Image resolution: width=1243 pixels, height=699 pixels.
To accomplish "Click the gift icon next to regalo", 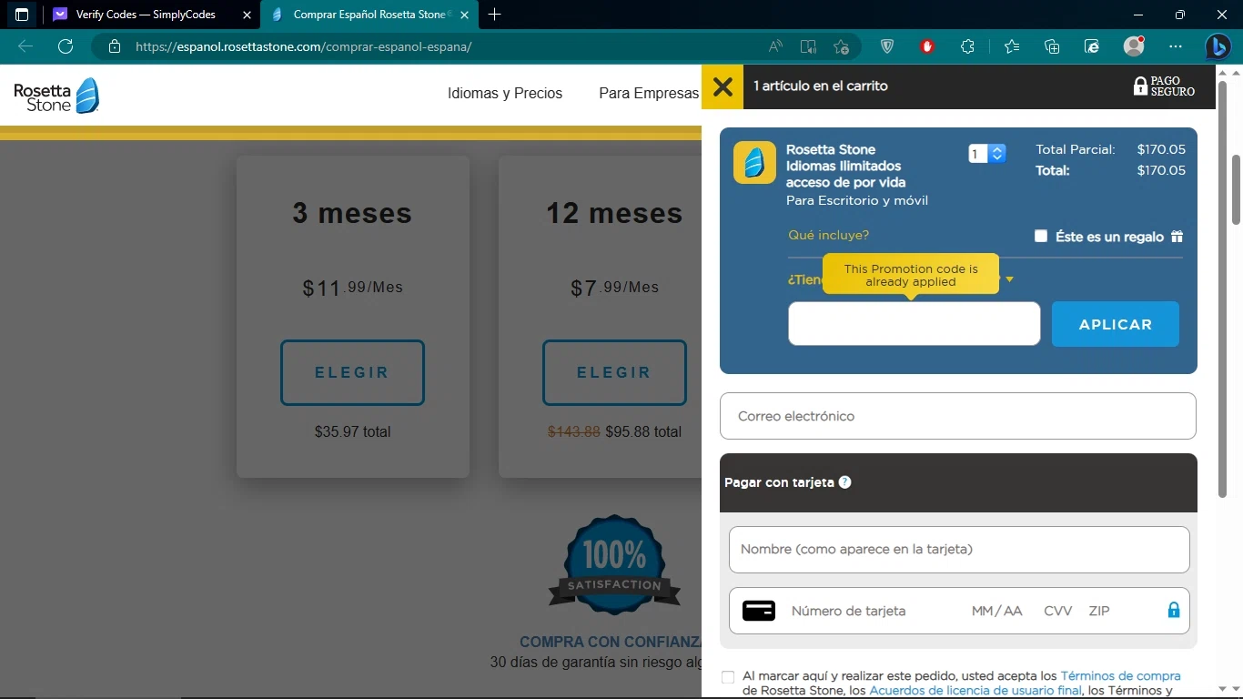I will click(x=1177, y=237).
